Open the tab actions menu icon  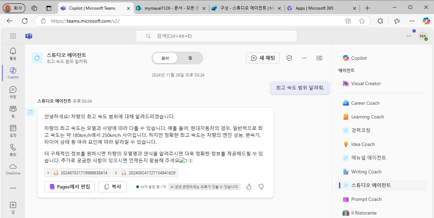(x=48, y=8)
